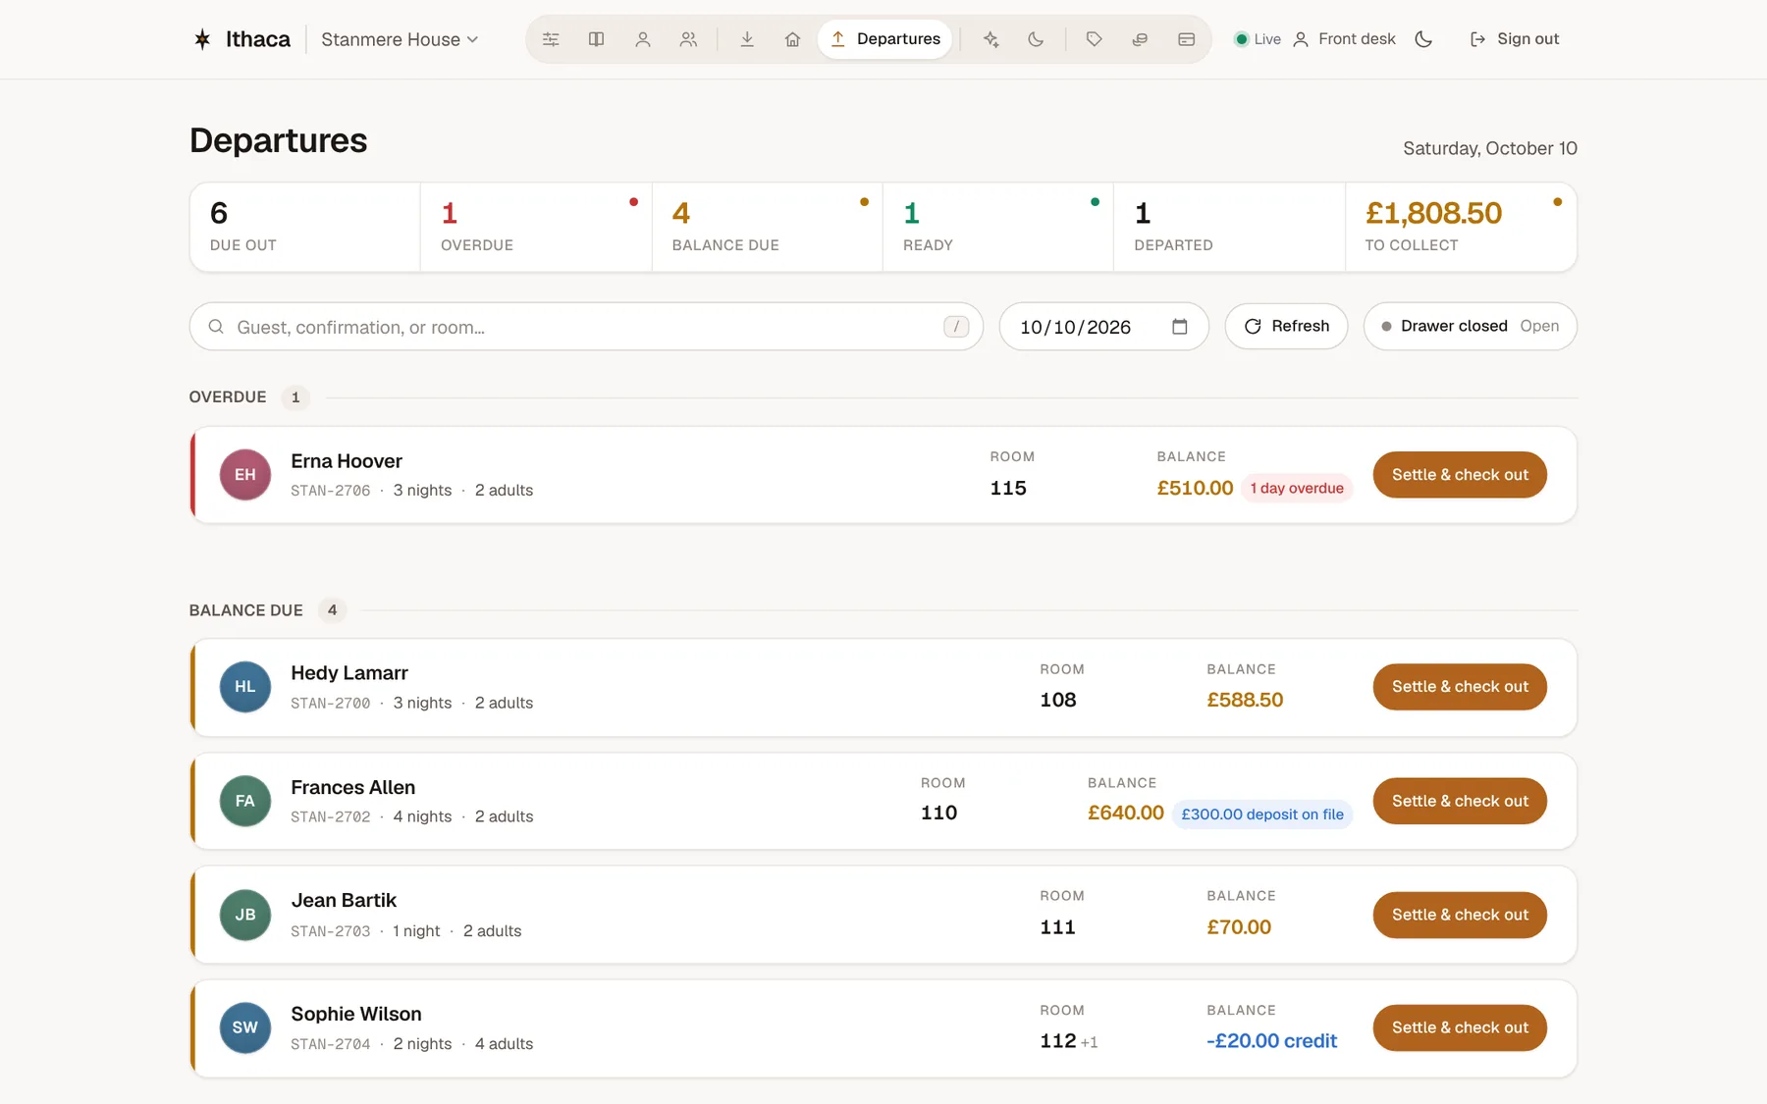Open the sliders settings icon in navbar
The height and width of the screenshot is (1104, 1767).
[551, 39]
